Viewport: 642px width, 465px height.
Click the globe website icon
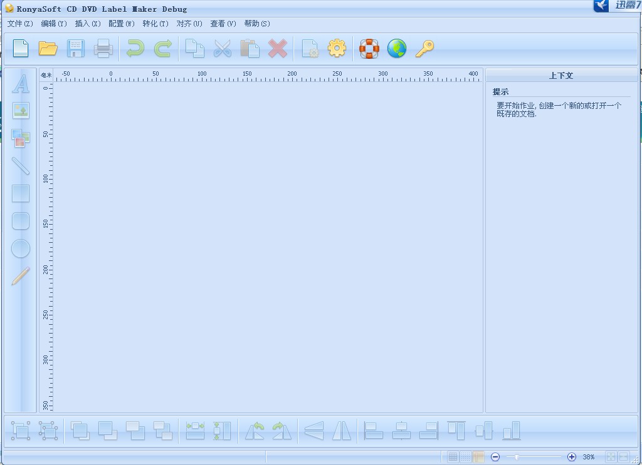click(397, 48)
